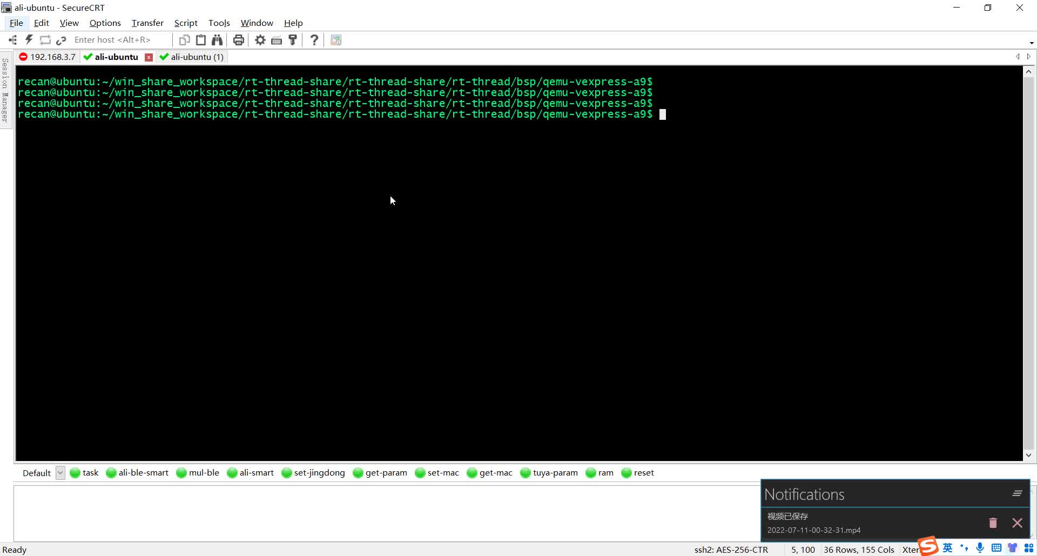The image size is (1037, 556).
Task: Run the set-jingdong button
Action: pyautogui.click(x=313, y=473)
